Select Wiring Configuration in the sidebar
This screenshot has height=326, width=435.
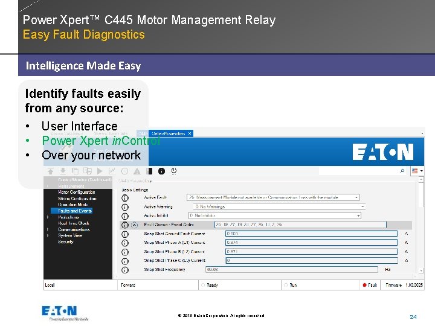click(77, 199)
